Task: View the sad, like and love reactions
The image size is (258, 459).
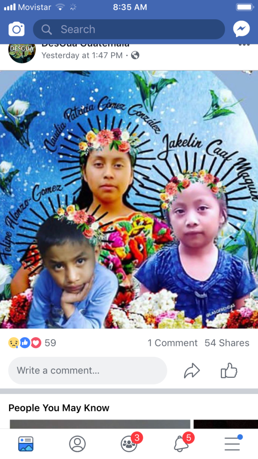Action: click(25, 343)
